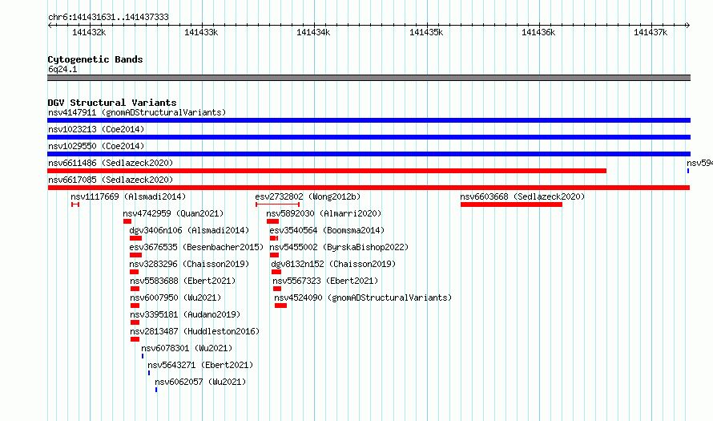Click the right arrowhead of the ruler
The height and width of the screenshot is (421, 713).
(x=688, y=25)
